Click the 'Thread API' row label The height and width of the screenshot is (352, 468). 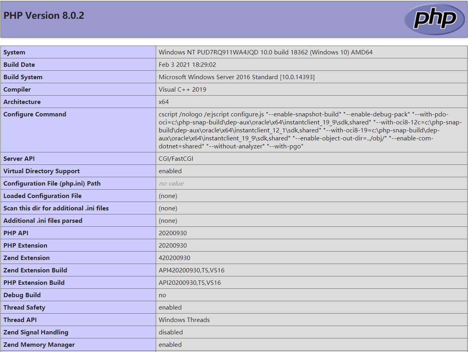click(x=20, y=320)
